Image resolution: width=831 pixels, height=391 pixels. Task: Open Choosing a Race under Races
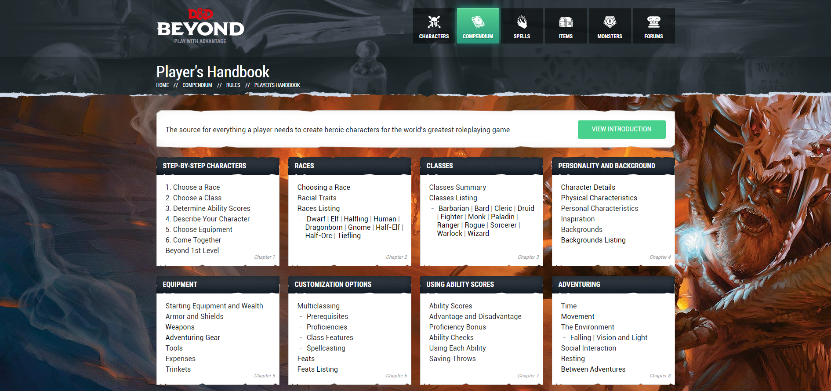coord(323,187)
